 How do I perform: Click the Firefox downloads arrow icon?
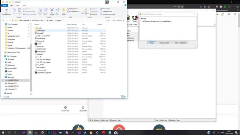(x=201, y=7)
